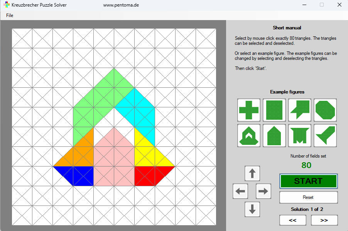Screen dimensions: 348x231
Task: Shift the figure upward with the up arrow
Action: pyautogui.click(x=252, y=173)
